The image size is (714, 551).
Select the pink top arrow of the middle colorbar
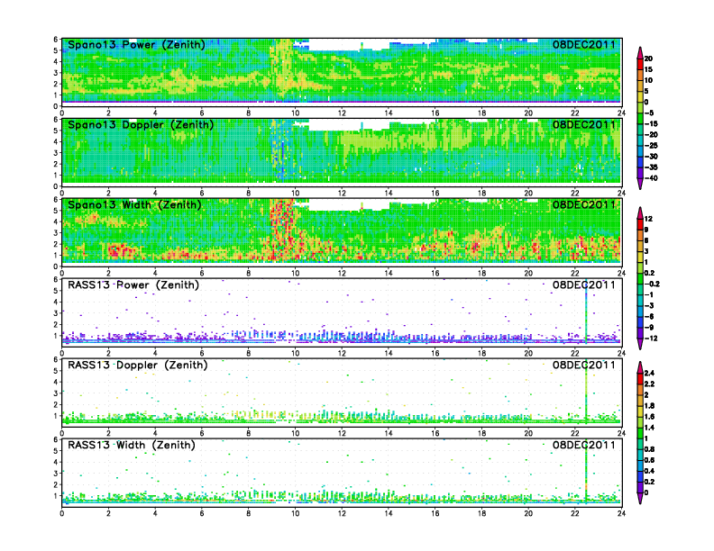(x=640, y=212)
